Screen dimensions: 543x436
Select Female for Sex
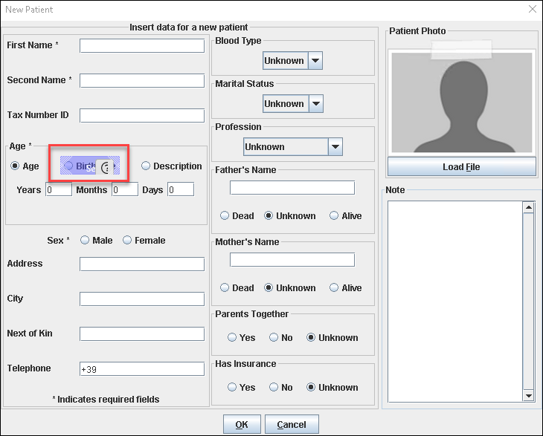point(127,241)
